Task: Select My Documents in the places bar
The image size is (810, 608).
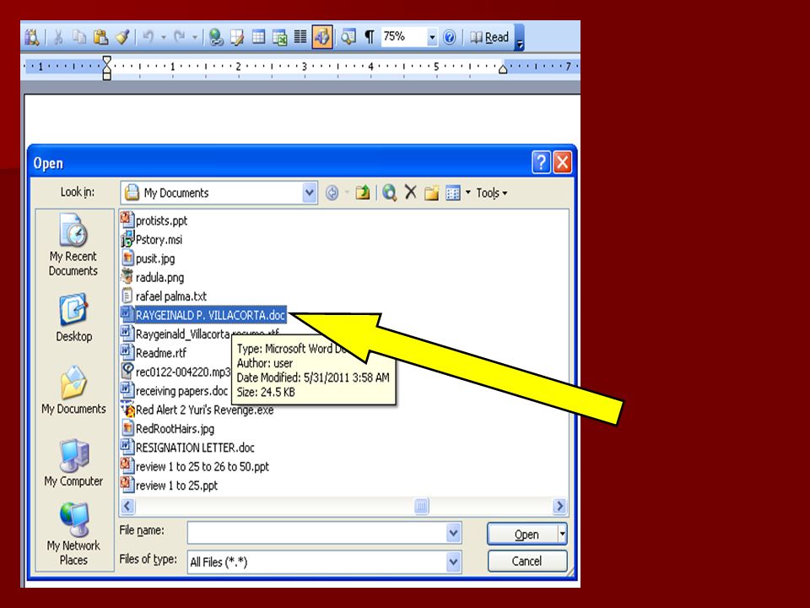Action: point(74,390)
